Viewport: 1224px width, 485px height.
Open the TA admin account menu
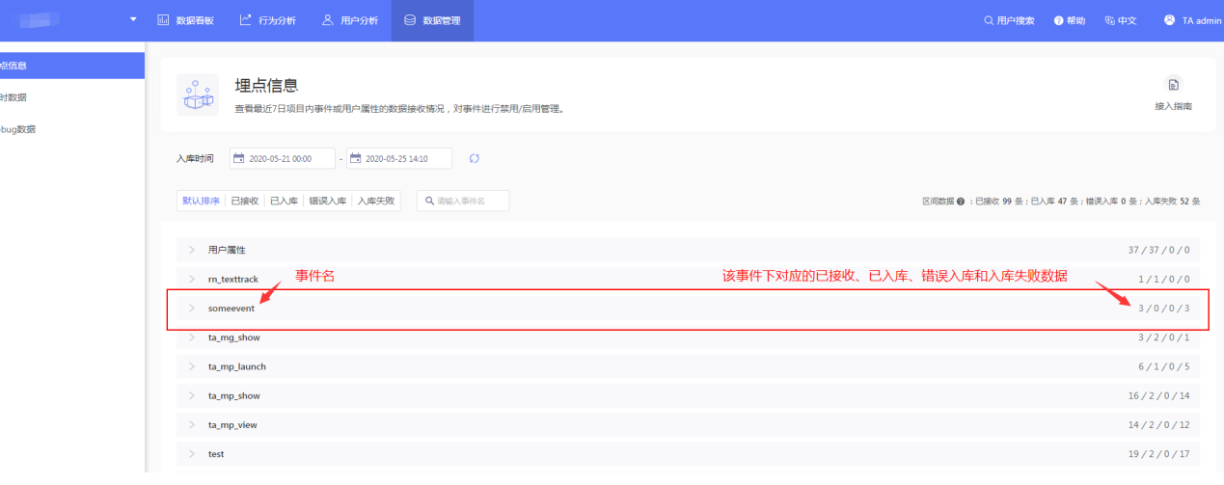(1192, 20)
